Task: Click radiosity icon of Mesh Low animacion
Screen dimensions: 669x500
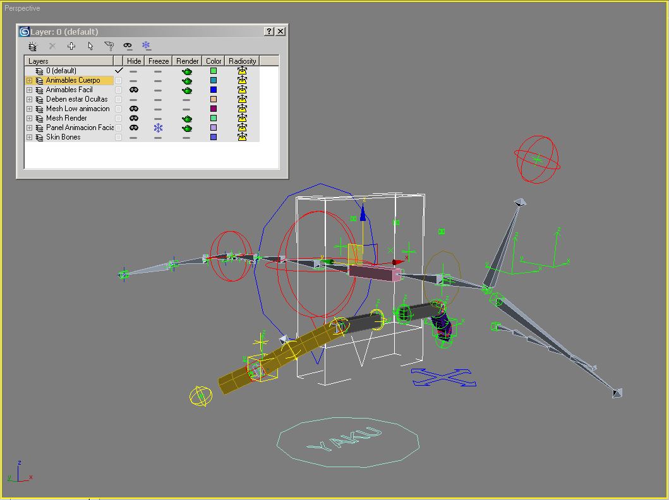Action: click(x=243, y=109)
